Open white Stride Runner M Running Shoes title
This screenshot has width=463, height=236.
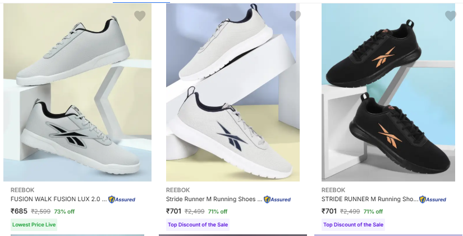click(x=214, y=199)
